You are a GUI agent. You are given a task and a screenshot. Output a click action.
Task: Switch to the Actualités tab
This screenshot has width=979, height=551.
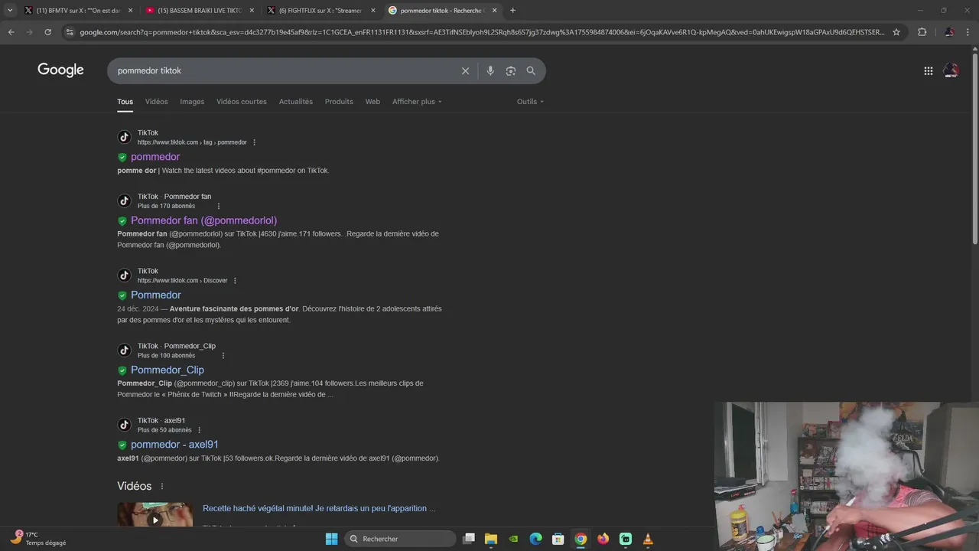(296, 102)
